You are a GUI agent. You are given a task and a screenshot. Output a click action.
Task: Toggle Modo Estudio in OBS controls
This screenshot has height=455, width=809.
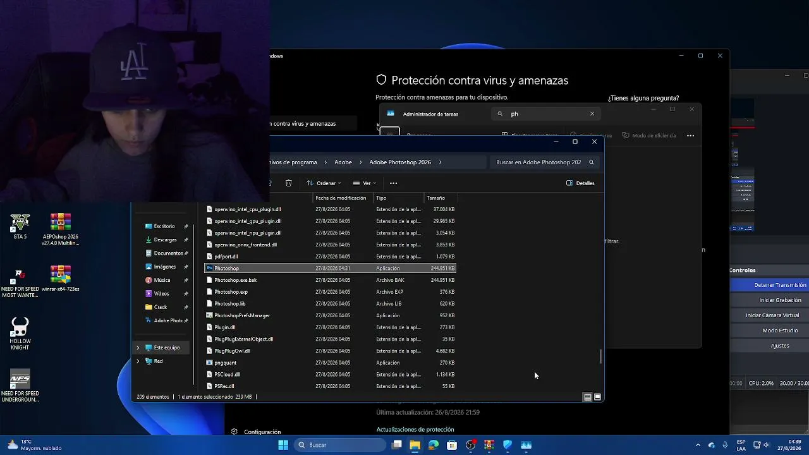(780, 331)
